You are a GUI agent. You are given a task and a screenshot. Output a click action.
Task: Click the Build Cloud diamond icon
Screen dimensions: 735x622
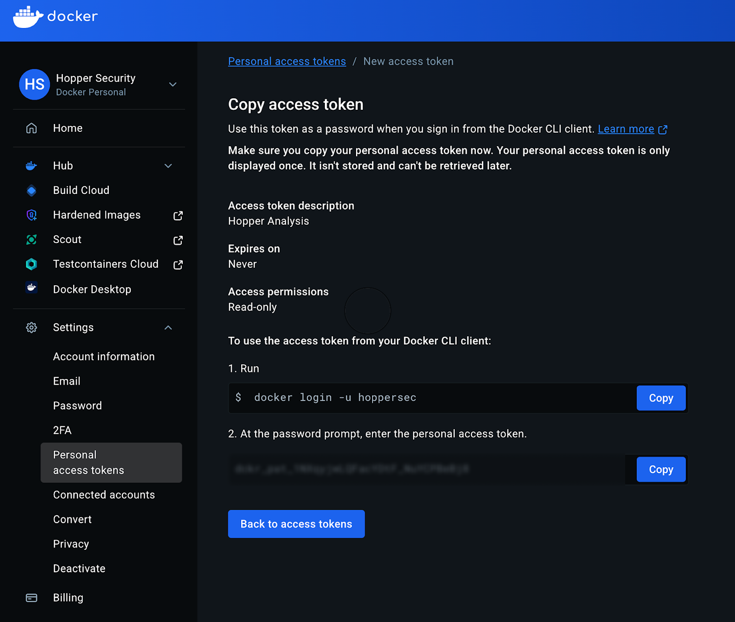[x=31, y=190]
